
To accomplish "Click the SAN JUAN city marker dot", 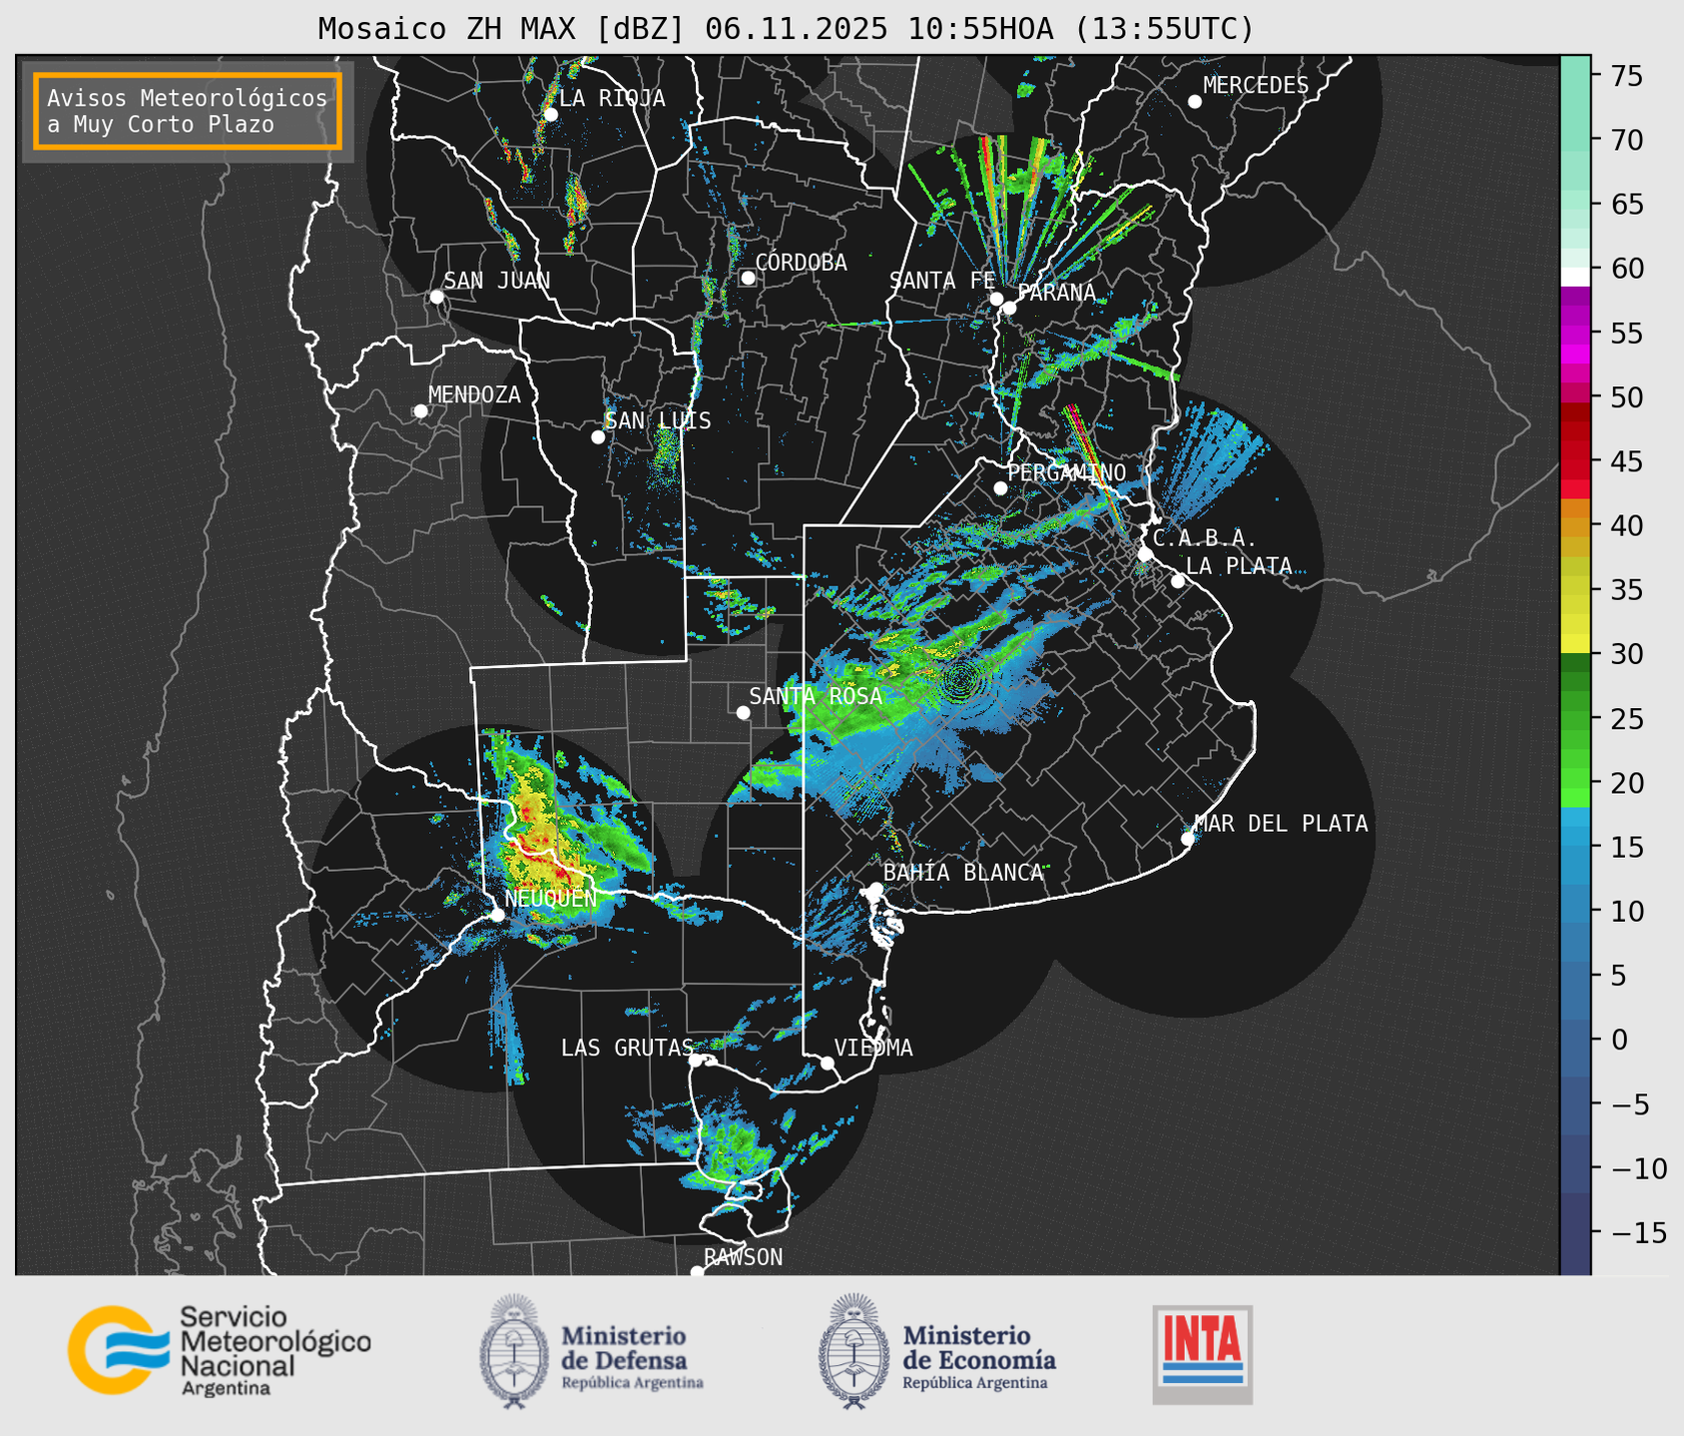I will point(436,297).
